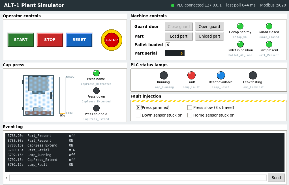Open the guard door with Open guard
Viewport: 289px width, 185px height.
click(209, 27)
